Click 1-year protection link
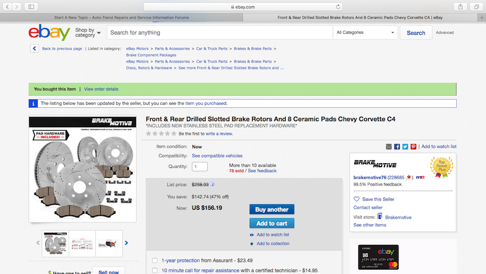486x274 pixels. [180, 261]
